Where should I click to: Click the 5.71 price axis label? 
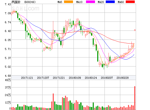(8, 49)
